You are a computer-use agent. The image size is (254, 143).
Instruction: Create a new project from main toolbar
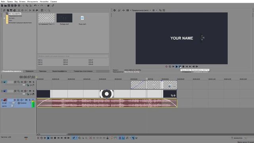(x=2, y=6)
